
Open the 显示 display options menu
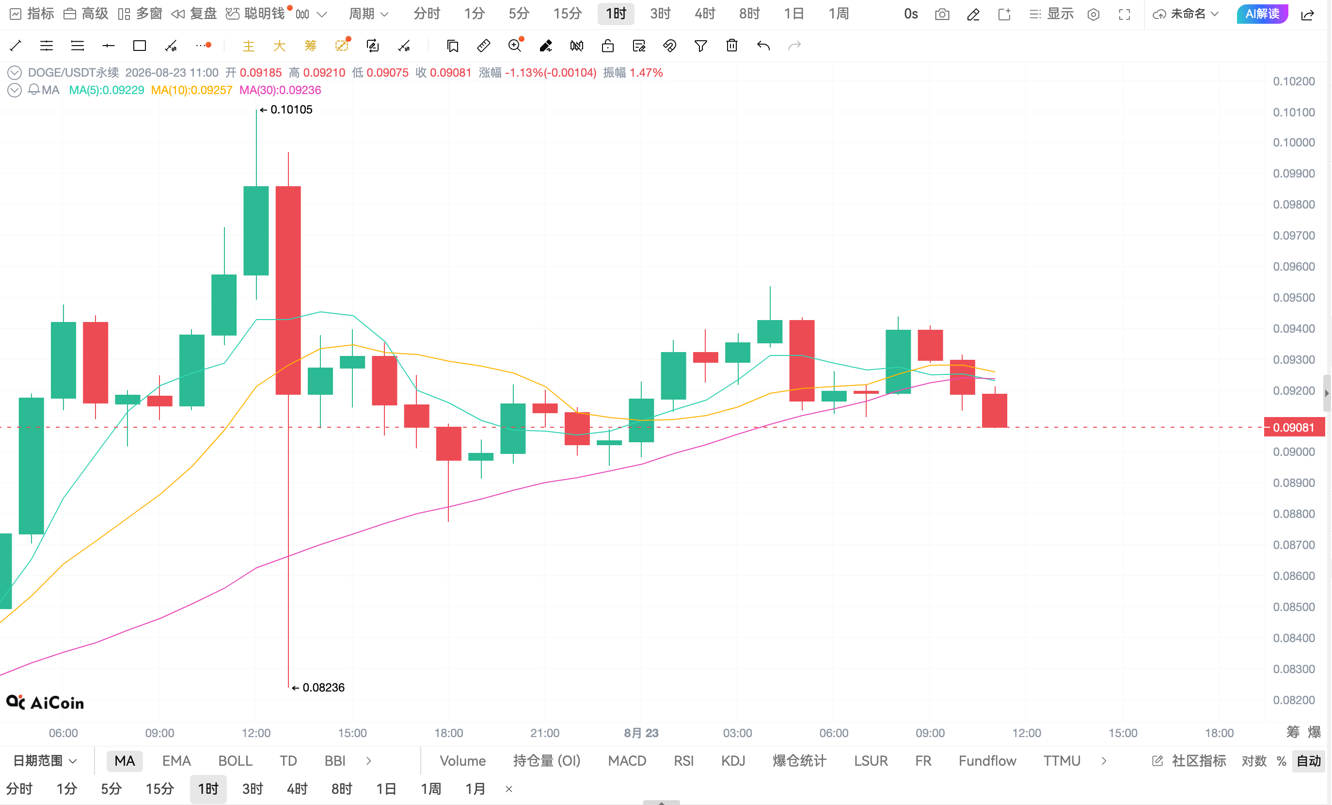(1051, 14)
